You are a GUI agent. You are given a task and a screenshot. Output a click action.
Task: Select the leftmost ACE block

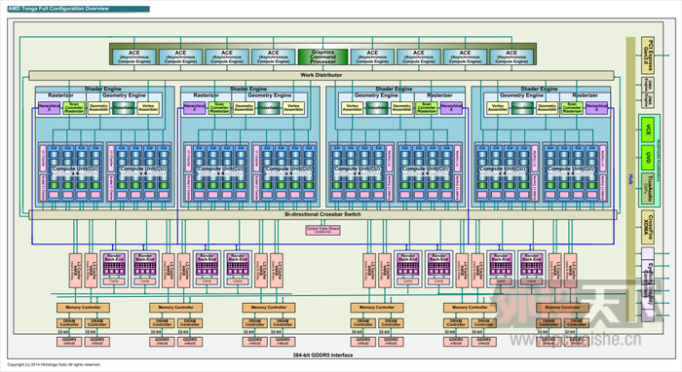click(134, 56)
